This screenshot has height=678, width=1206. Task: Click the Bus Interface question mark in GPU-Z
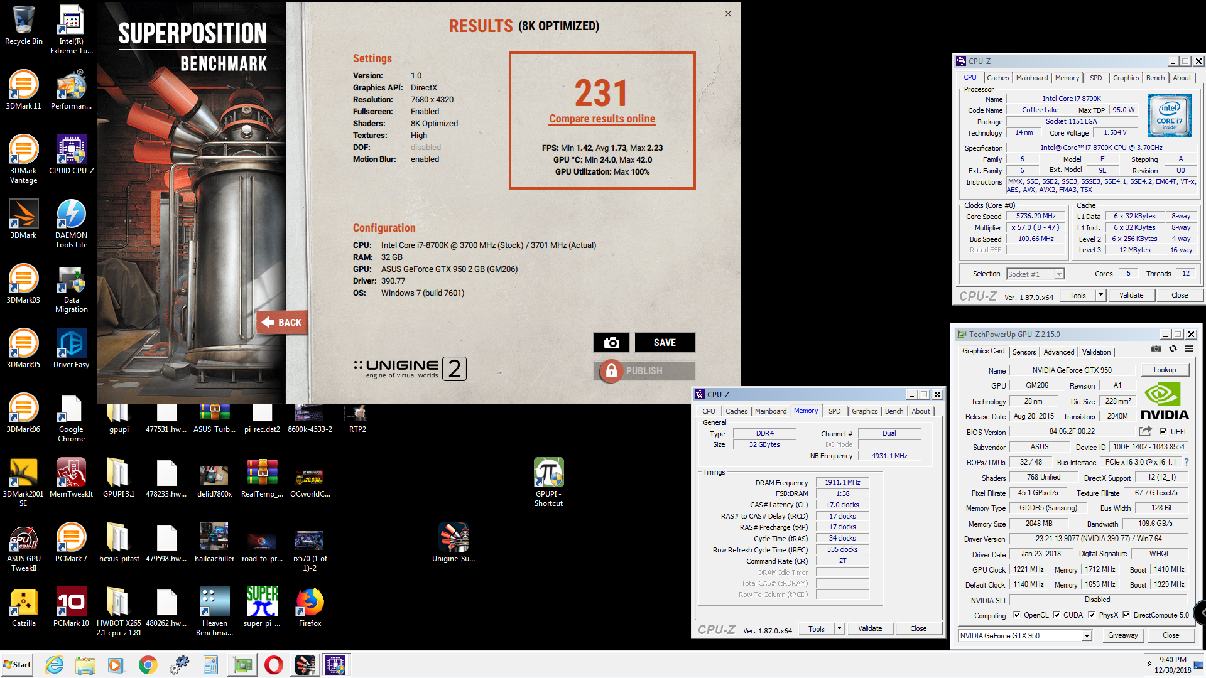click(x=1186, y=462)
